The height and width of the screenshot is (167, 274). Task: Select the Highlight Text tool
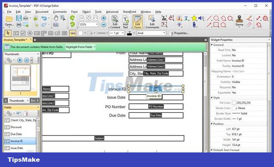point(179,18)
